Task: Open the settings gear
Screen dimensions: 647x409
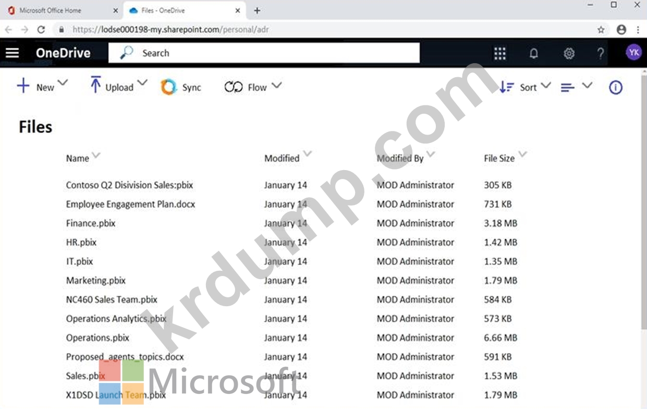Action: [569, 53]
